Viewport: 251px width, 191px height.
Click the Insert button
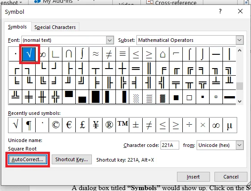(x=193, y=177)
